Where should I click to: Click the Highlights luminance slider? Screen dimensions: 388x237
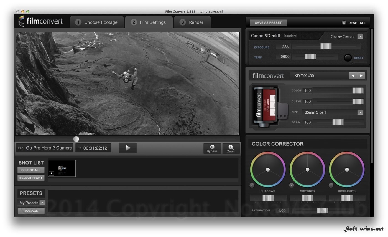pyautogui.click(x=347, y=198)
